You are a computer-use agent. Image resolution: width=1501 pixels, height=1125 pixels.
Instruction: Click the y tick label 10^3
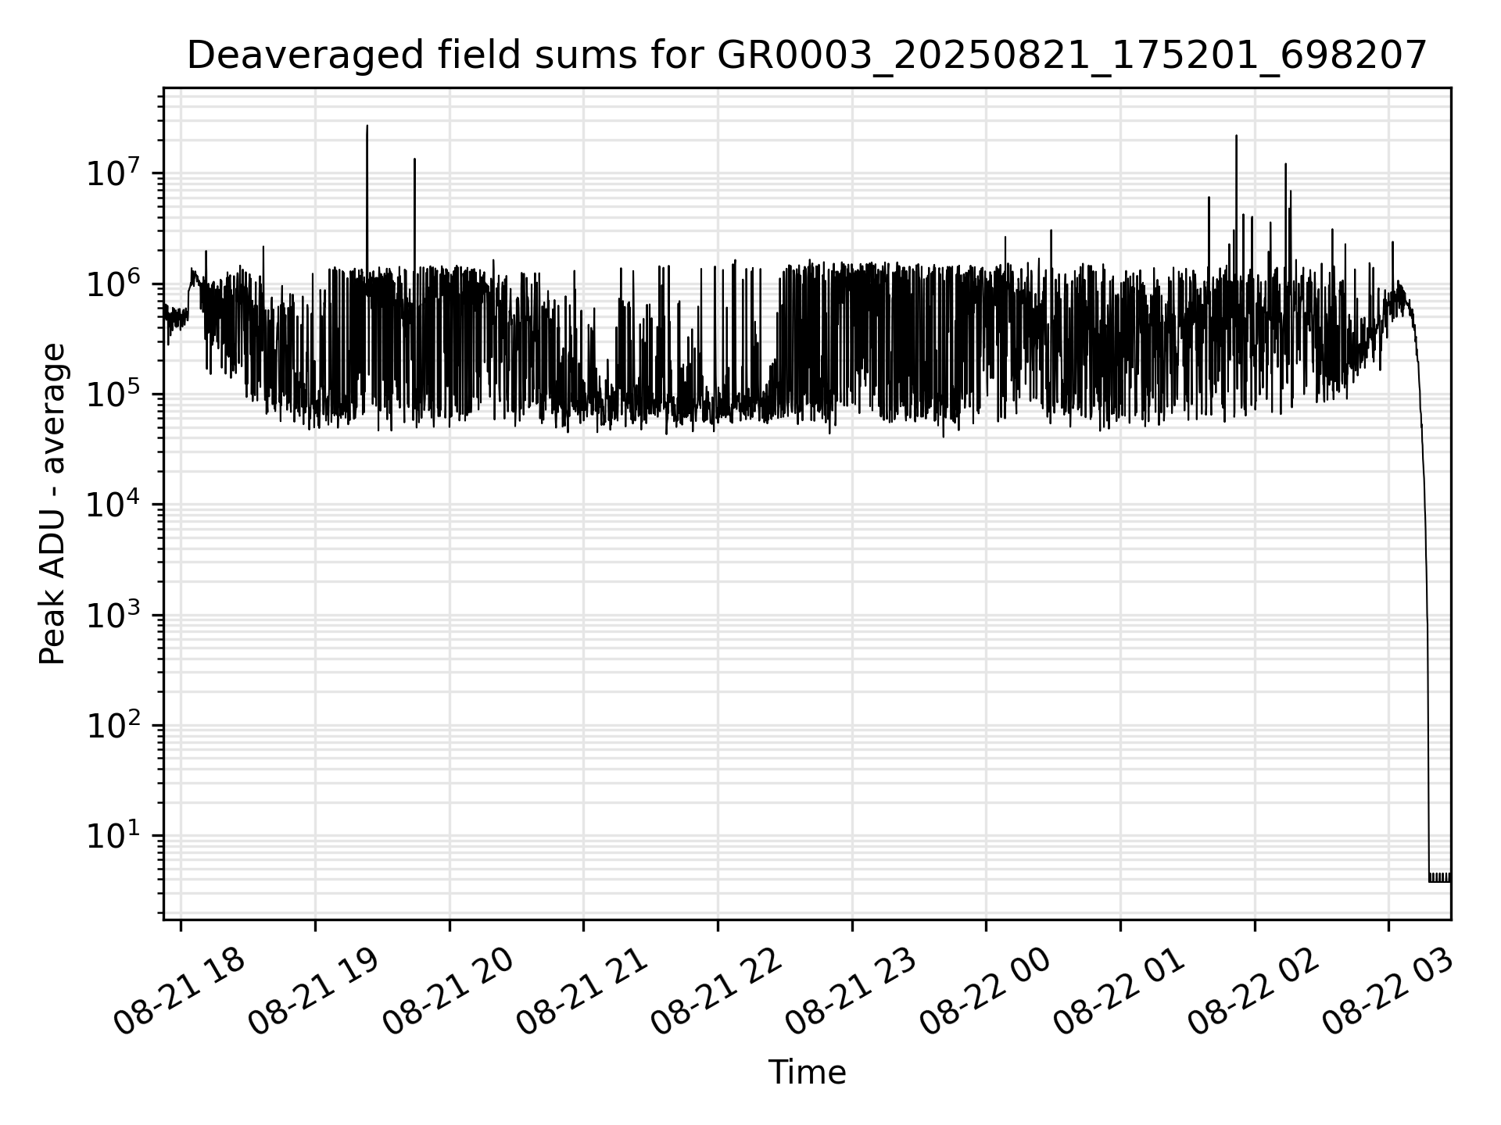point(113,614)
